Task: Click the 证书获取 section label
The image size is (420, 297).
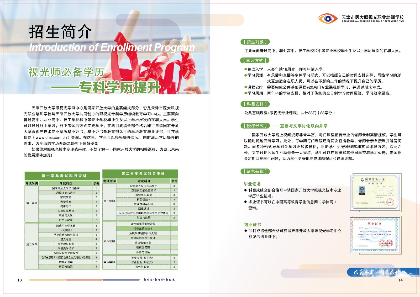Action: click(255, 172)
